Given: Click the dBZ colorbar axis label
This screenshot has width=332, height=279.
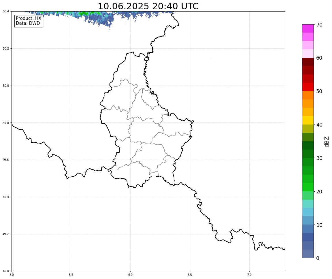Looking at the screenshot, I should [x=327, y=142].
